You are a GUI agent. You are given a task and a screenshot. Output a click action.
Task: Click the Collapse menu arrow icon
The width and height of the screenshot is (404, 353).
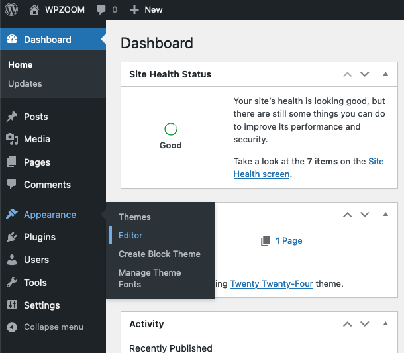12,327
